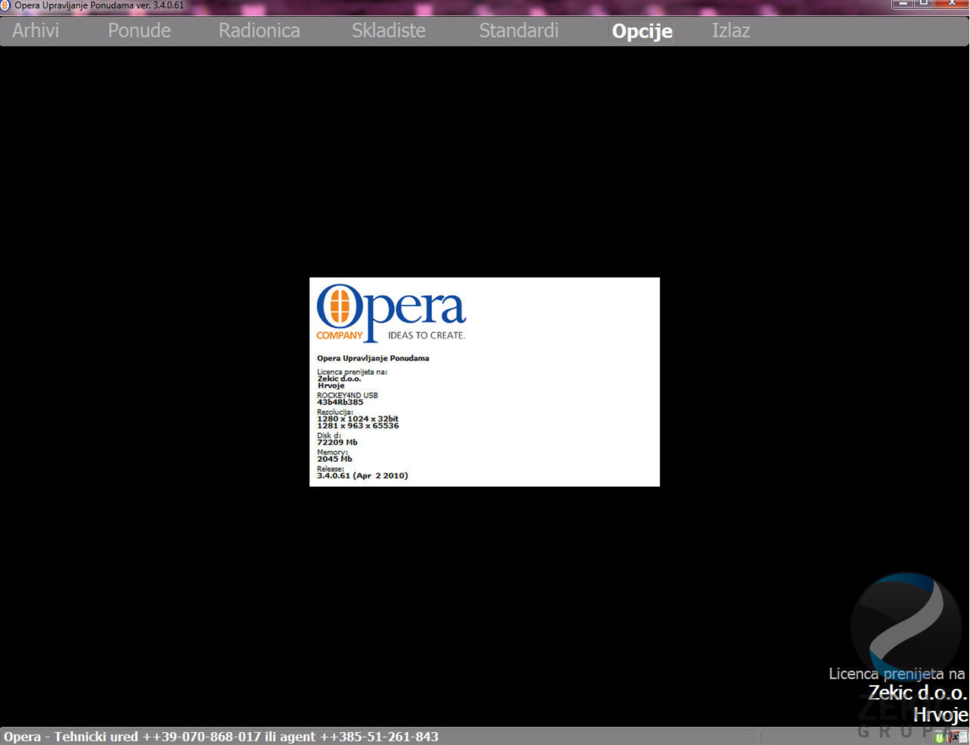Screen dimensions: 970x745
Task: Open the Arhivi menu
Action: tap(36, 30)
